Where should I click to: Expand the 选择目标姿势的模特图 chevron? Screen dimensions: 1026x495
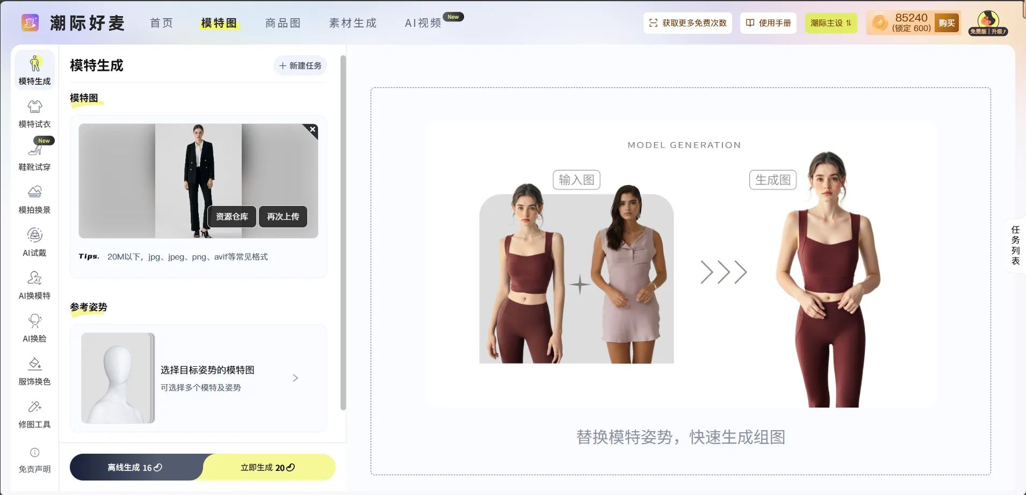pyautogui.click(x=295, y=378)
